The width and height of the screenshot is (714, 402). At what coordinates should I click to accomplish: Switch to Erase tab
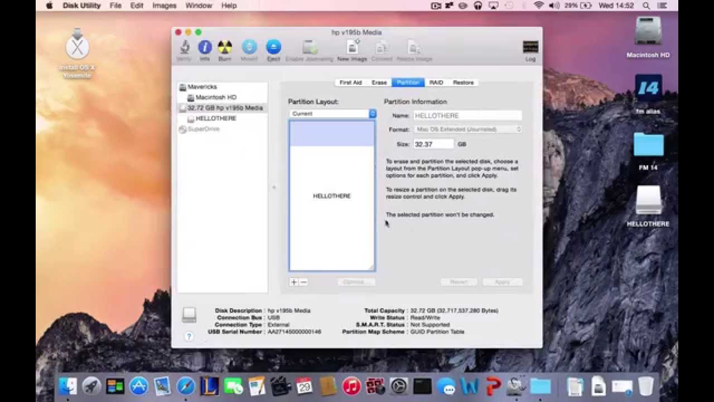(379, 83)
